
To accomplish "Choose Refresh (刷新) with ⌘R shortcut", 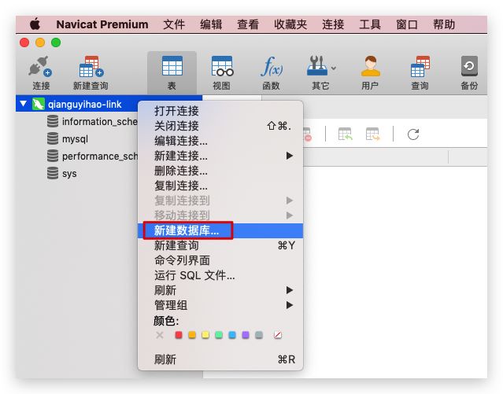I will [220, 359].
